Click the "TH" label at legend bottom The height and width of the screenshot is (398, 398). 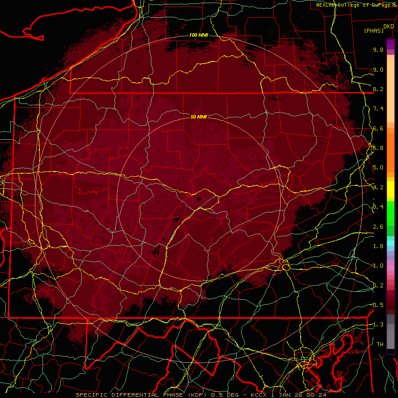click(380, 344)
